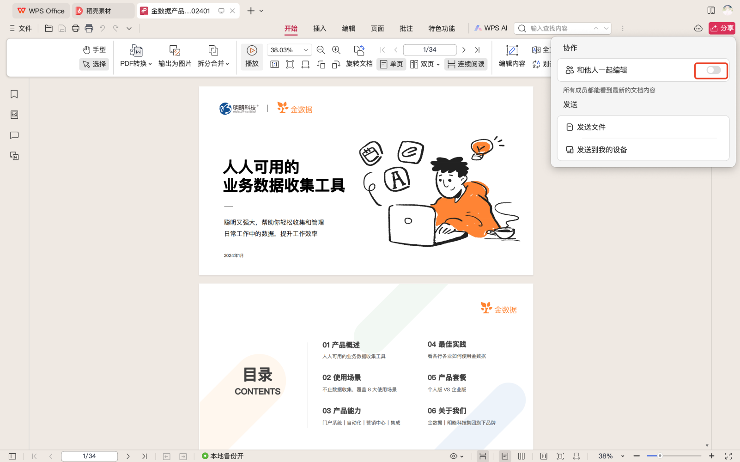Switch to the 特色功能 ribbon tab

tap(441, 28)
